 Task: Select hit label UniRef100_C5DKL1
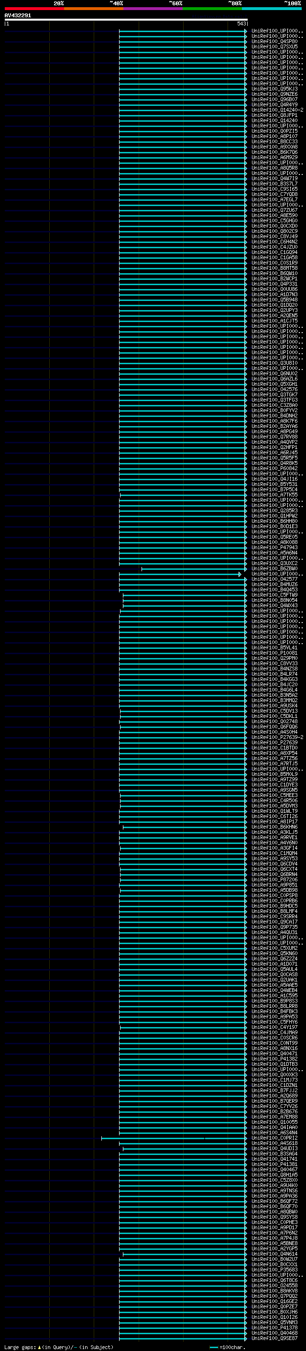click(x=274, y=716)
